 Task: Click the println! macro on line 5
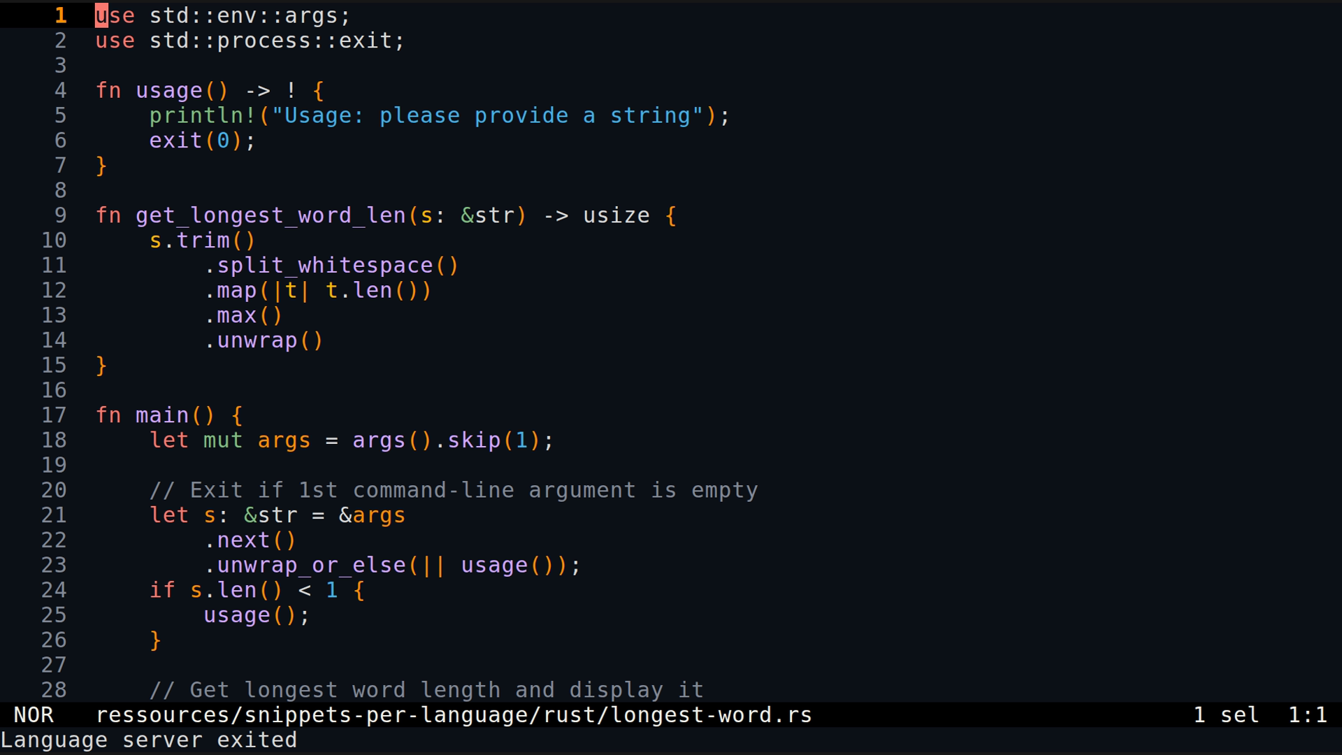point(203,115)
